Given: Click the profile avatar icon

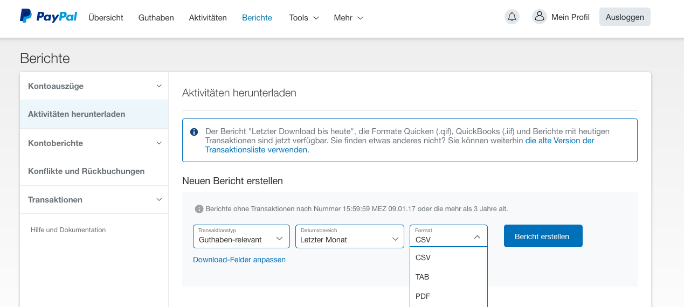Looking at the screenshot, I should click(x=539, y=17).
